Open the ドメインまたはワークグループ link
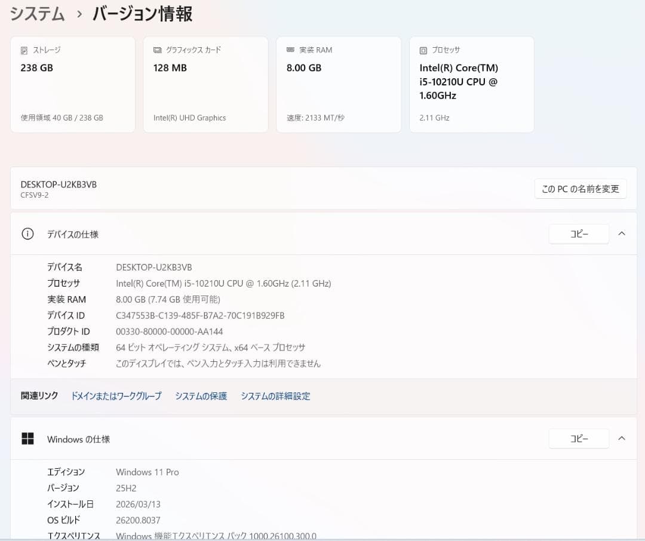The height and width of the screenshot is (541, 645). coord(115,396)
